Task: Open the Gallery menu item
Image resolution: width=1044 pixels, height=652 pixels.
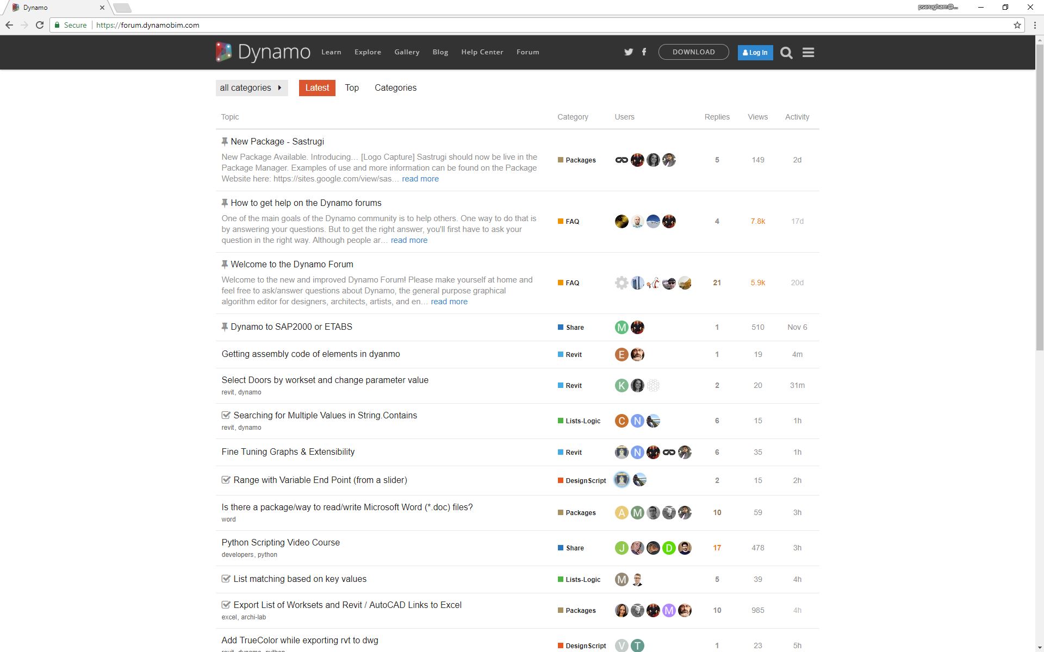Action: click(x=407, y=52)
